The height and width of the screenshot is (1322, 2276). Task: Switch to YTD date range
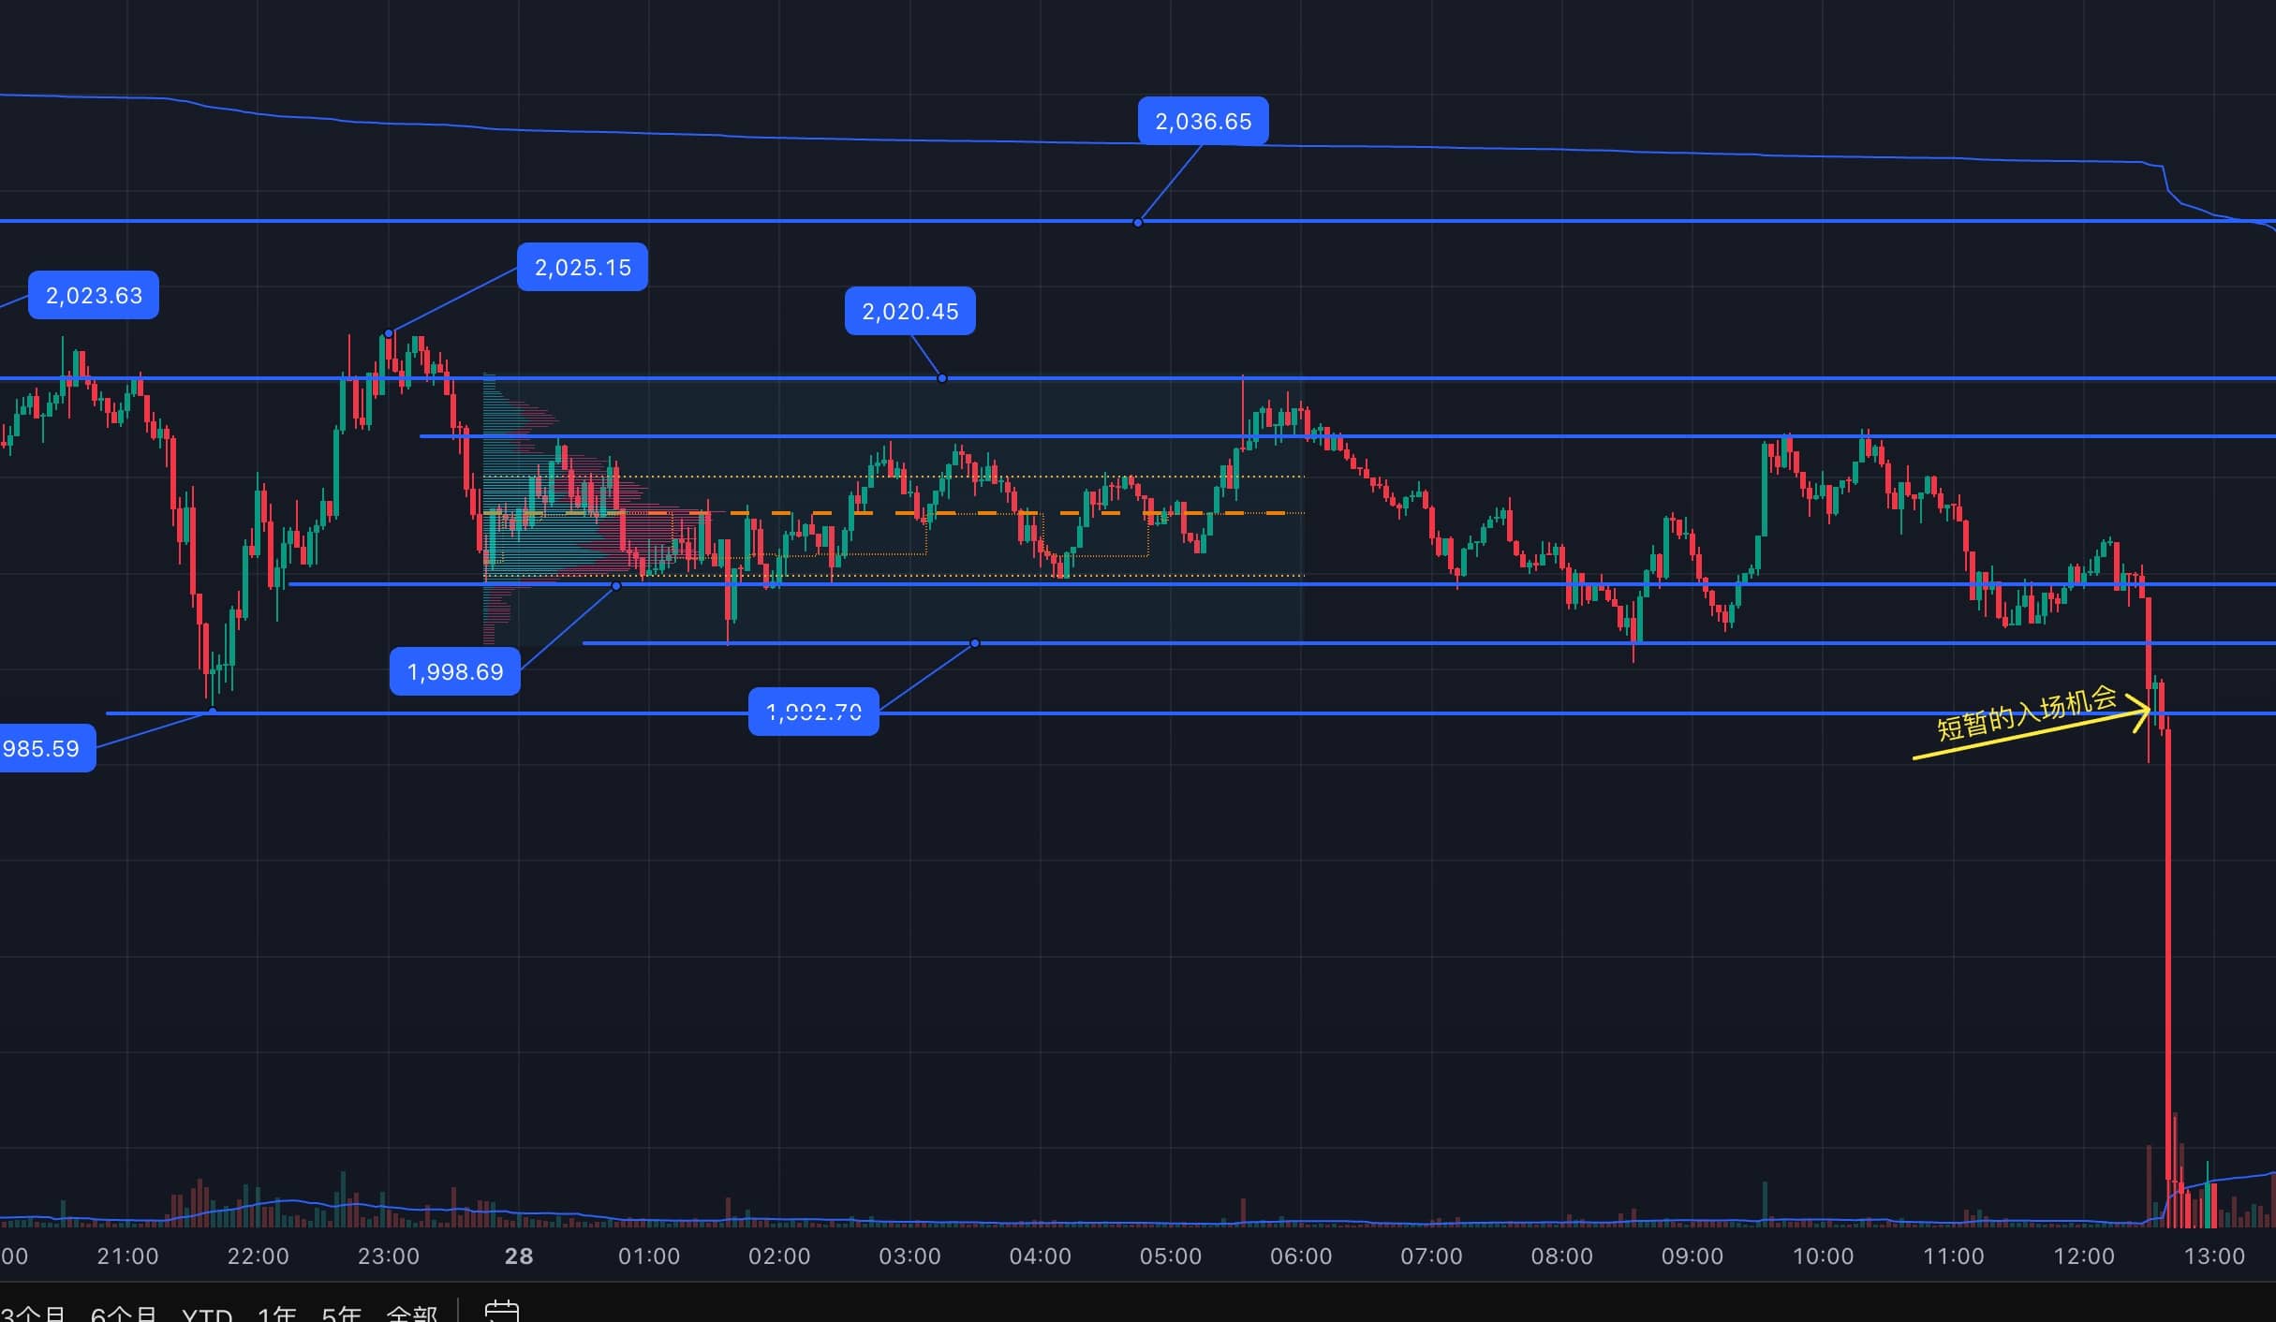(x=207, y=1315)
